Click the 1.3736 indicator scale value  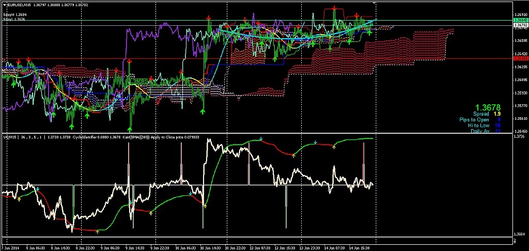coord(521,137)
